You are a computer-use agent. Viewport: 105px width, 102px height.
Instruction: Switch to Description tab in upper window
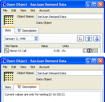pos(27,31)
